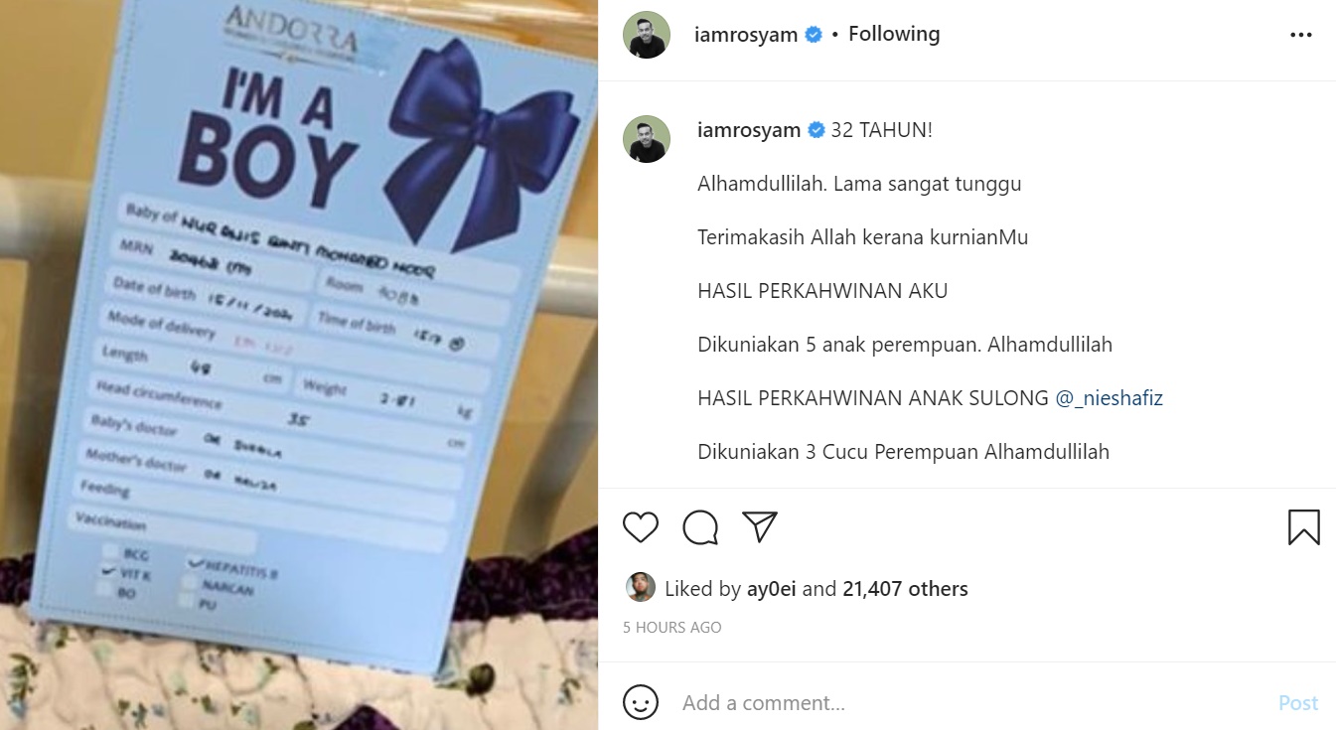Open iamrosyam profile from header username

point(746,35)
